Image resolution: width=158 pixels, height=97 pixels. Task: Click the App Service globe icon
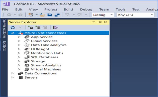coord(27,37)
